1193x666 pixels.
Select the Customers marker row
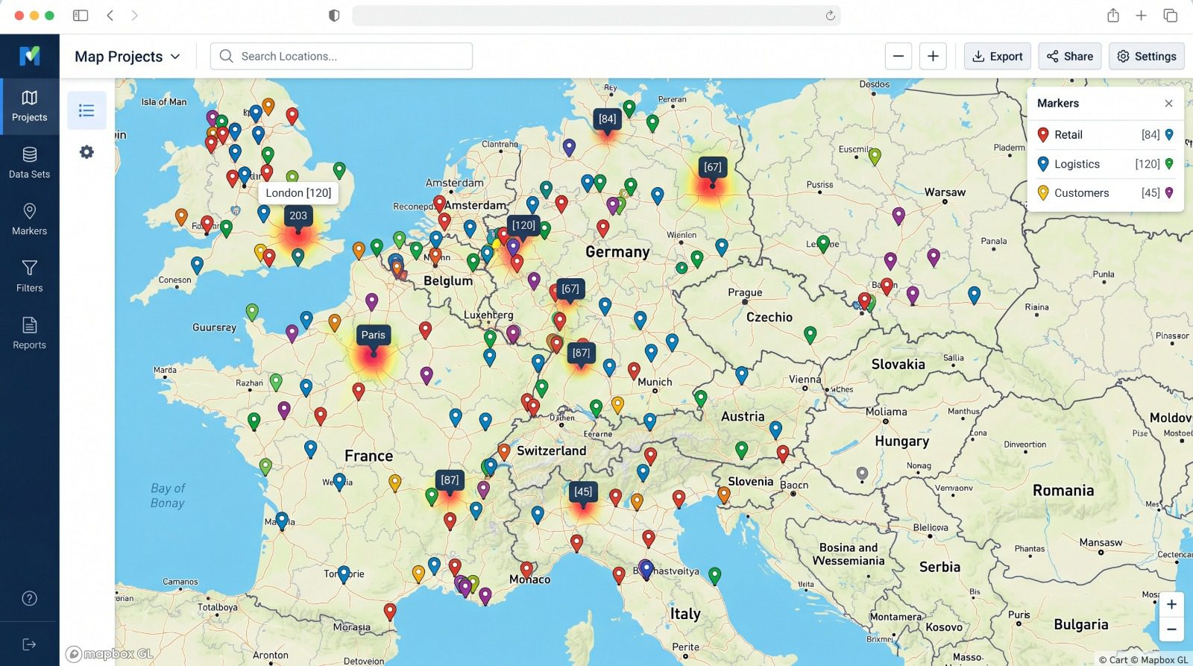(1105, 193)
